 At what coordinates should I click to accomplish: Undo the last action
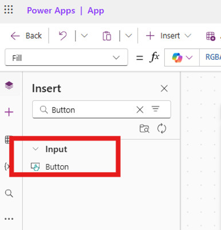(x=62, y=36)
